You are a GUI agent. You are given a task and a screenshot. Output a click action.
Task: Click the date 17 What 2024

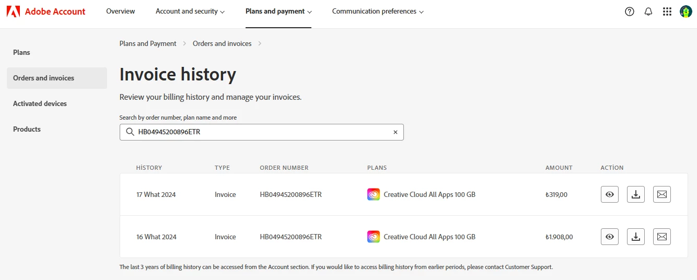coord(156,194)
